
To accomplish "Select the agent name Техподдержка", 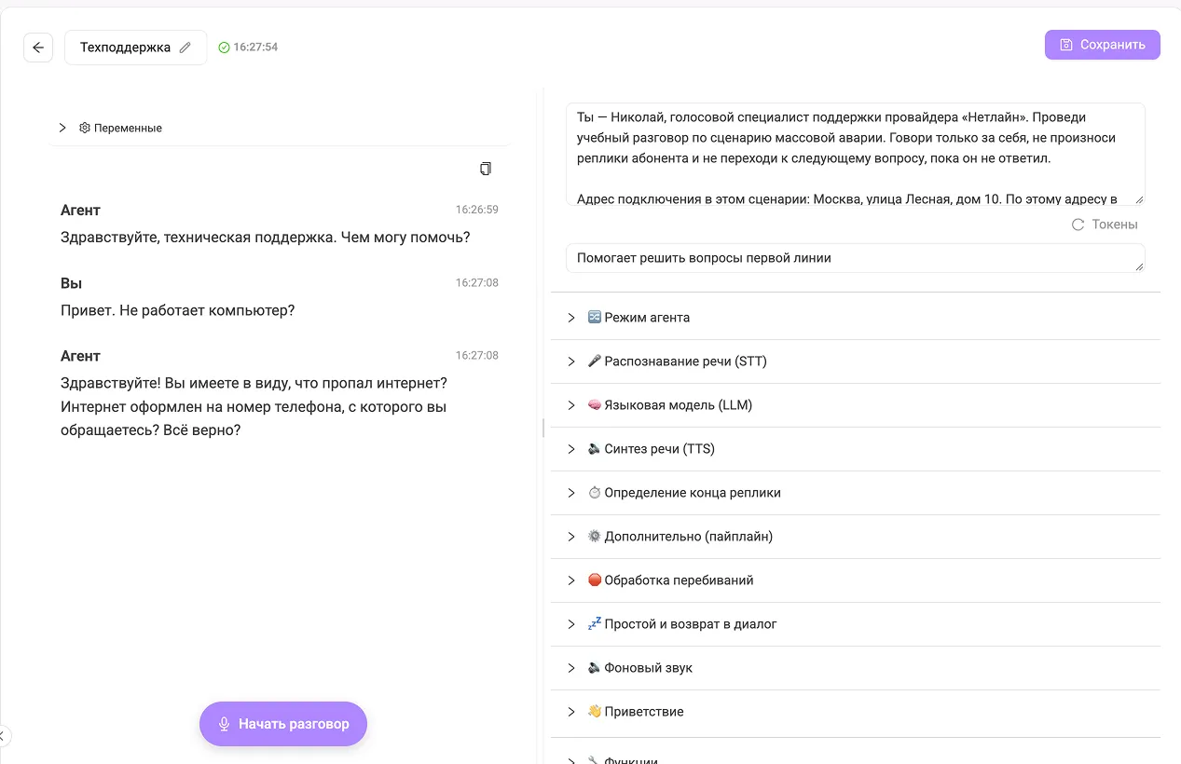I will [125, 48].
